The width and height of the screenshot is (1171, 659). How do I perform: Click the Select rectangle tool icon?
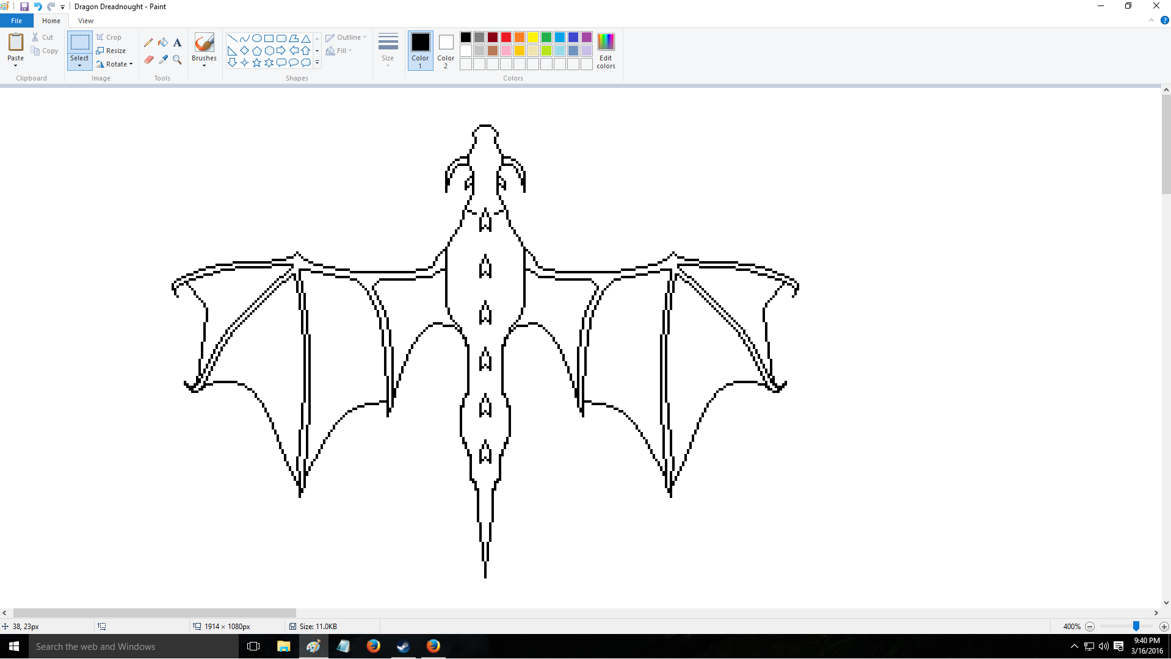coord(79,43)
